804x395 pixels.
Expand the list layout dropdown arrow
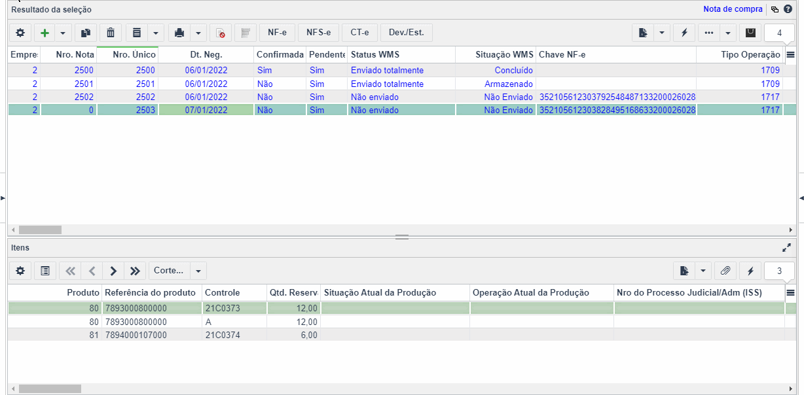[155, 33]
